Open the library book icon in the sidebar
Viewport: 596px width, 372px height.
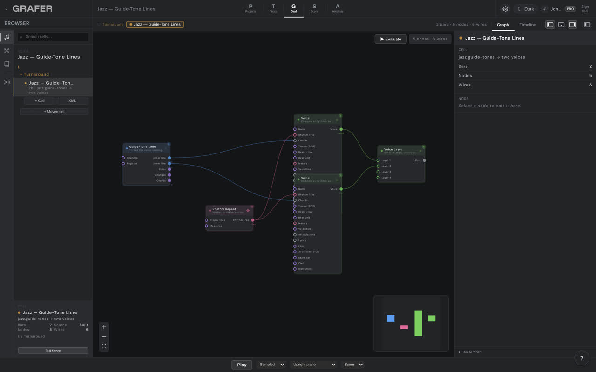point(7,64)
